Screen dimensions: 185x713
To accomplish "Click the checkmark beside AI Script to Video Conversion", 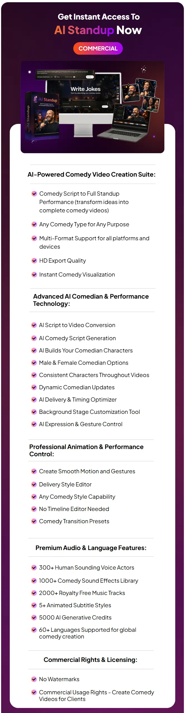I will pos(34,325).
